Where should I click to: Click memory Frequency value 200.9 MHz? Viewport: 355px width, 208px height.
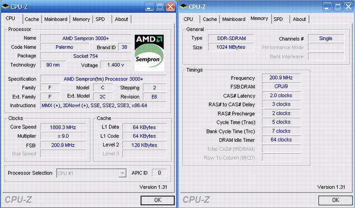tap(281, 78)
